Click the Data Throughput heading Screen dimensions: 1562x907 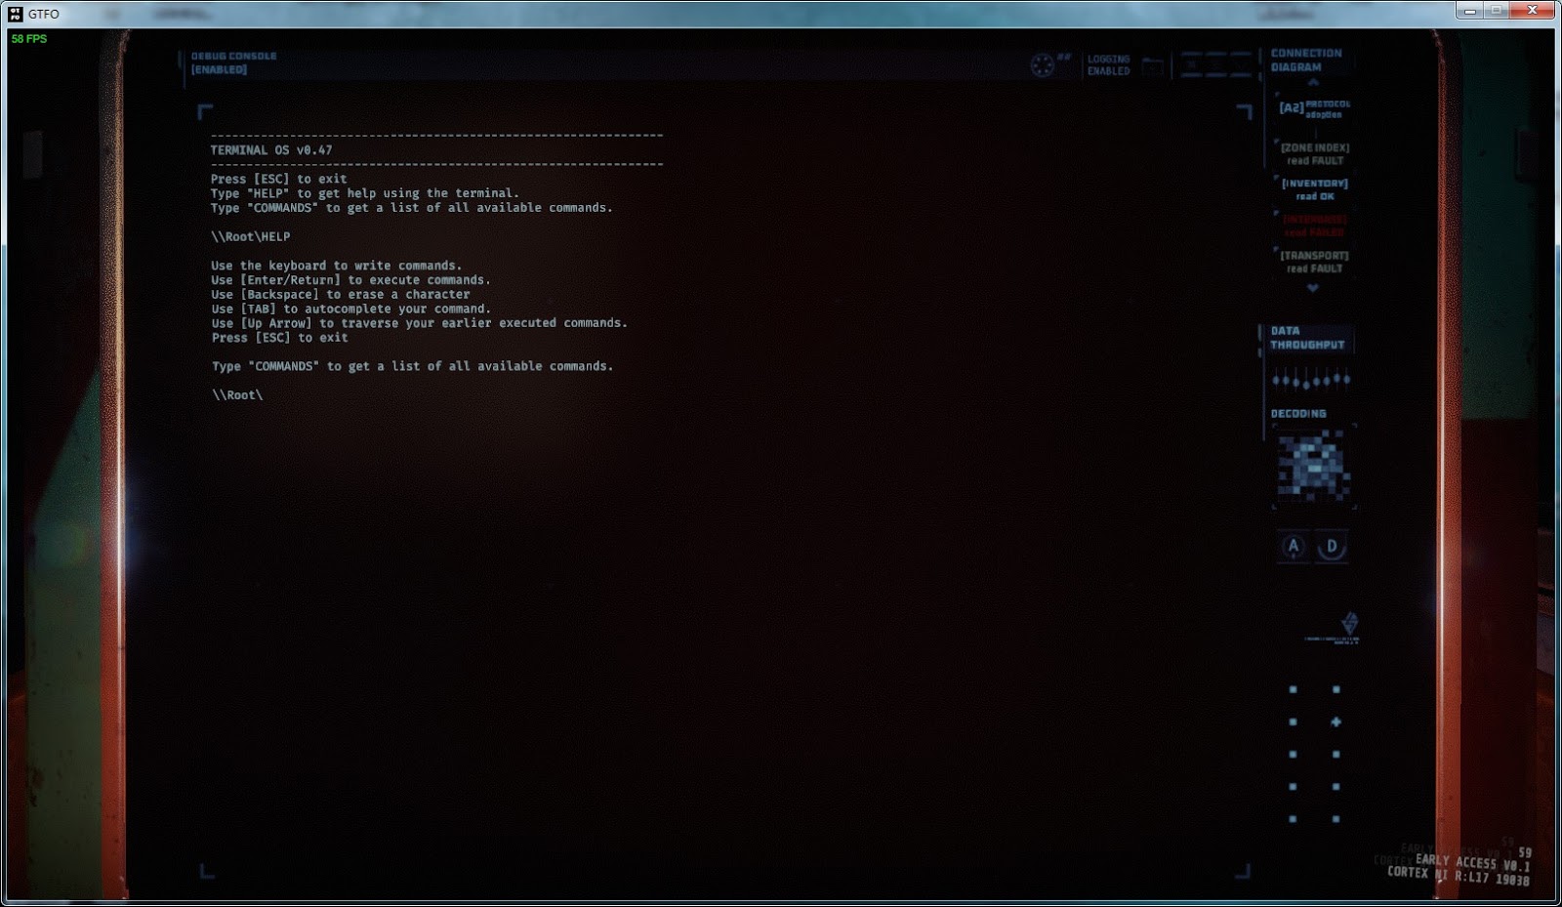[1307, 338]
